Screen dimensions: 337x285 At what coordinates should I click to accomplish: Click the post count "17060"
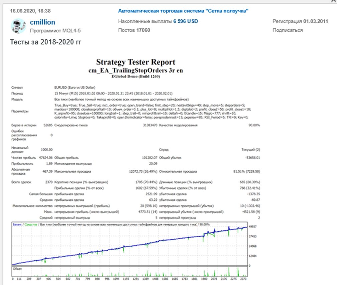coord(143,30)
